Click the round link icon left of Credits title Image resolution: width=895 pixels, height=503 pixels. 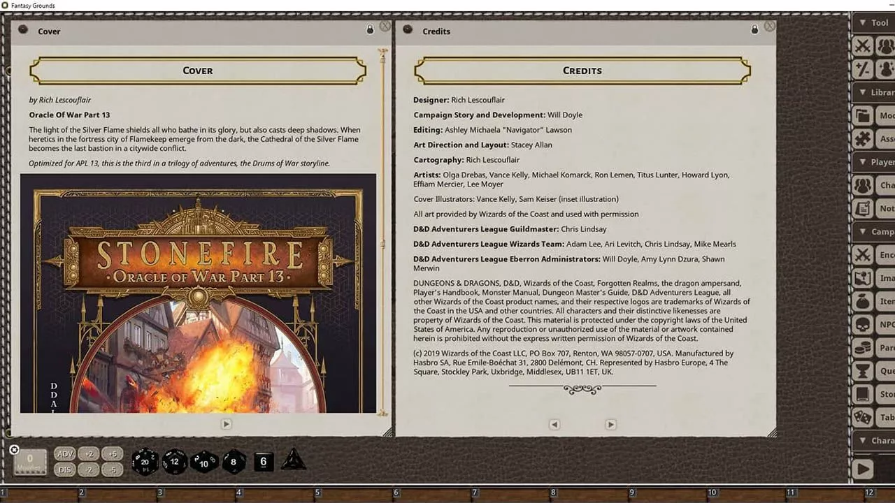pyautogui.click(x=408, y=30)
